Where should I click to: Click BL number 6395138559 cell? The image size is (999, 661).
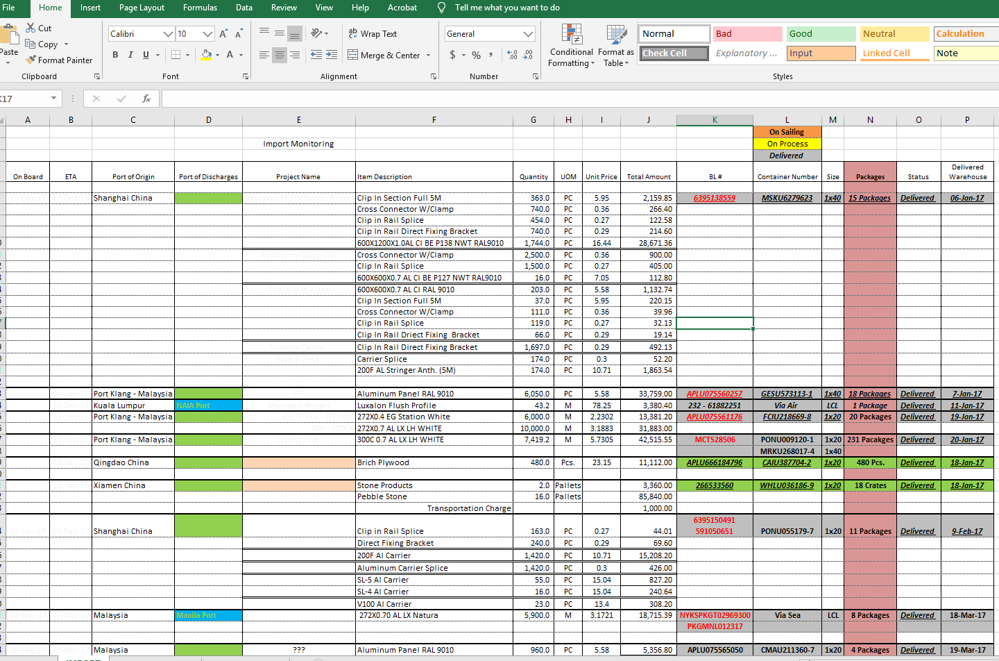point(715,198)
